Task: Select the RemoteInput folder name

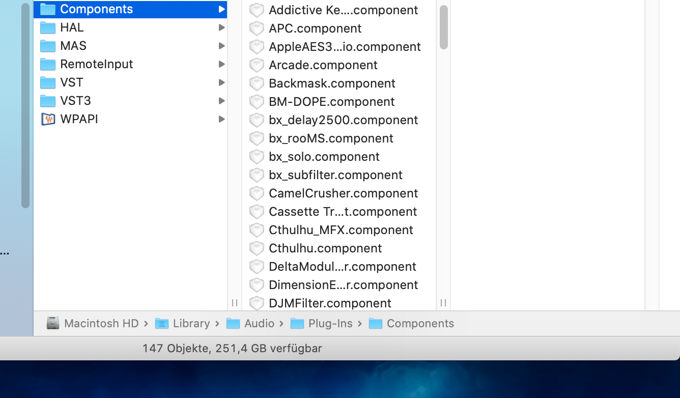Action: pos(97,64)
